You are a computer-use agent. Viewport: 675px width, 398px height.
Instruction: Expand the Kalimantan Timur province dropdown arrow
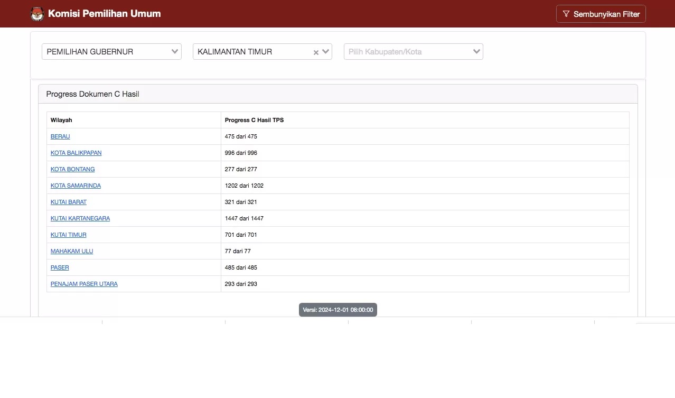(325, 52)
